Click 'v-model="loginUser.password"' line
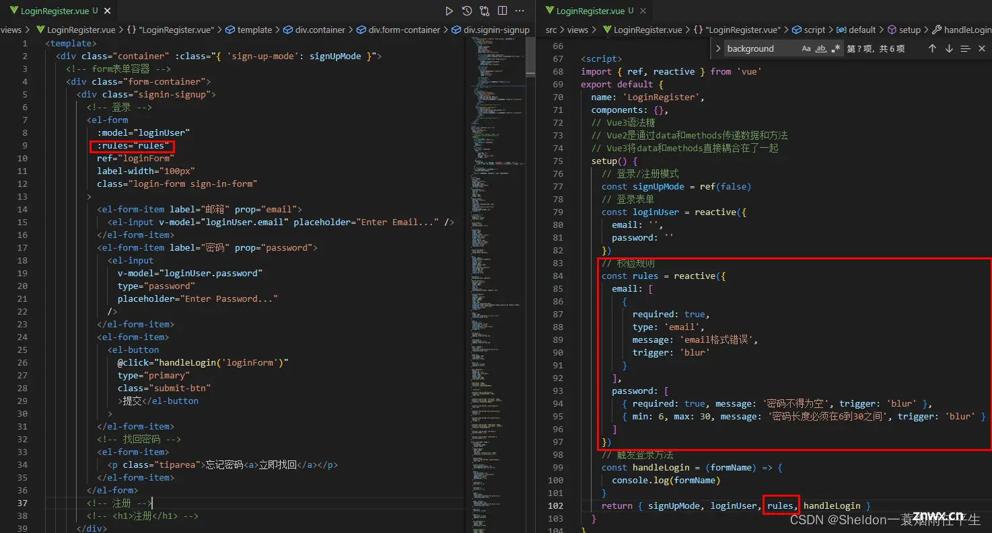Viewport: 992px width, 533px height. [x=190, y=273]
